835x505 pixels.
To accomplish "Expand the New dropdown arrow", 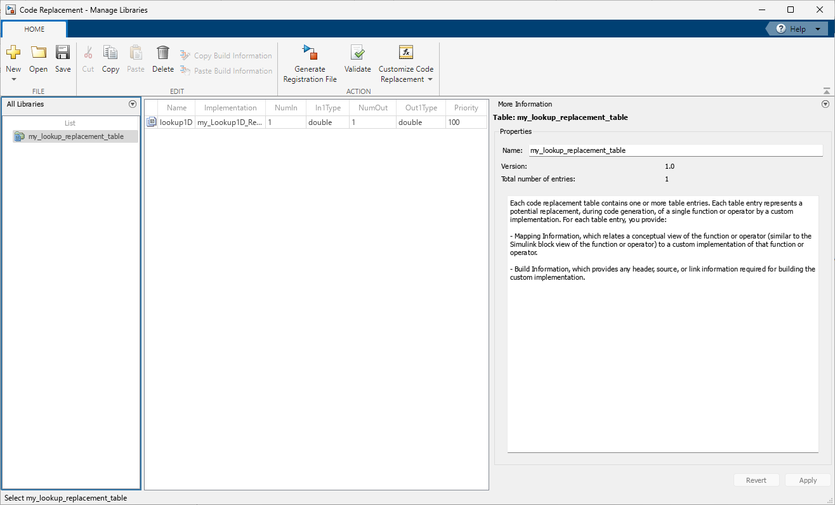I will (13, 80).
